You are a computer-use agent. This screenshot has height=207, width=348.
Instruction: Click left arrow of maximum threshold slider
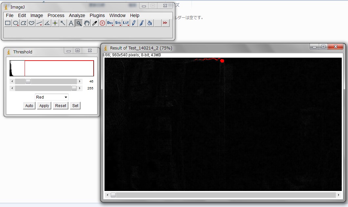pyautogui.click(x=12, y=88)
